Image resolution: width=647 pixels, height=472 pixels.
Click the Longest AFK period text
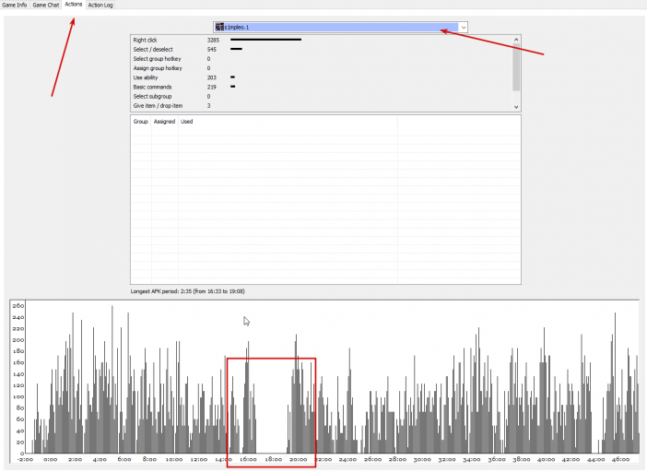[188, 291]
